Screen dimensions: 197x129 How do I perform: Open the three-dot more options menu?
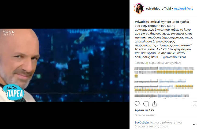195,124
